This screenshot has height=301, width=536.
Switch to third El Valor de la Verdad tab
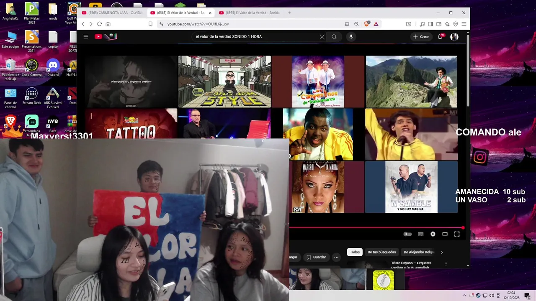(250, 13)
